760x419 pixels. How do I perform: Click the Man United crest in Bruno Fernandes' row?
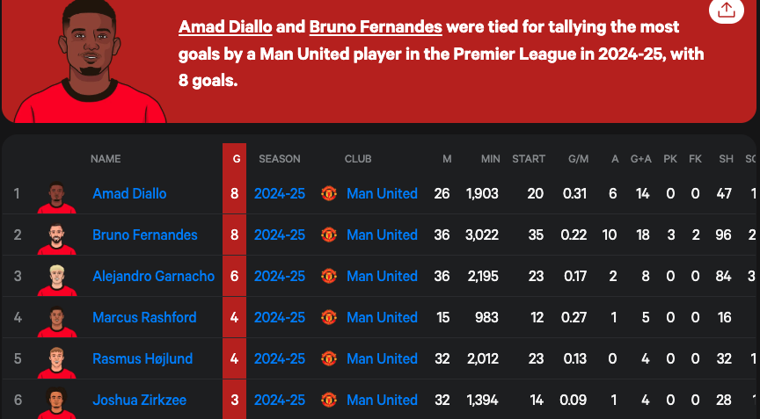point(329,235)
